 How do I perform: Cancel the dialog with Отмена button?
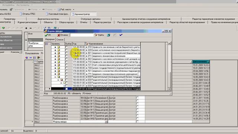[62, 35]
